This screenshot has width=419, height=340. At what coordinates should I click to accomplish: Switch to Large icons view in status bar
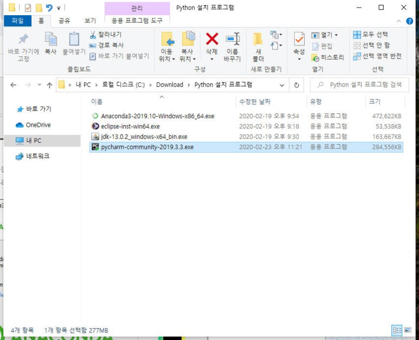pos(408,330)
